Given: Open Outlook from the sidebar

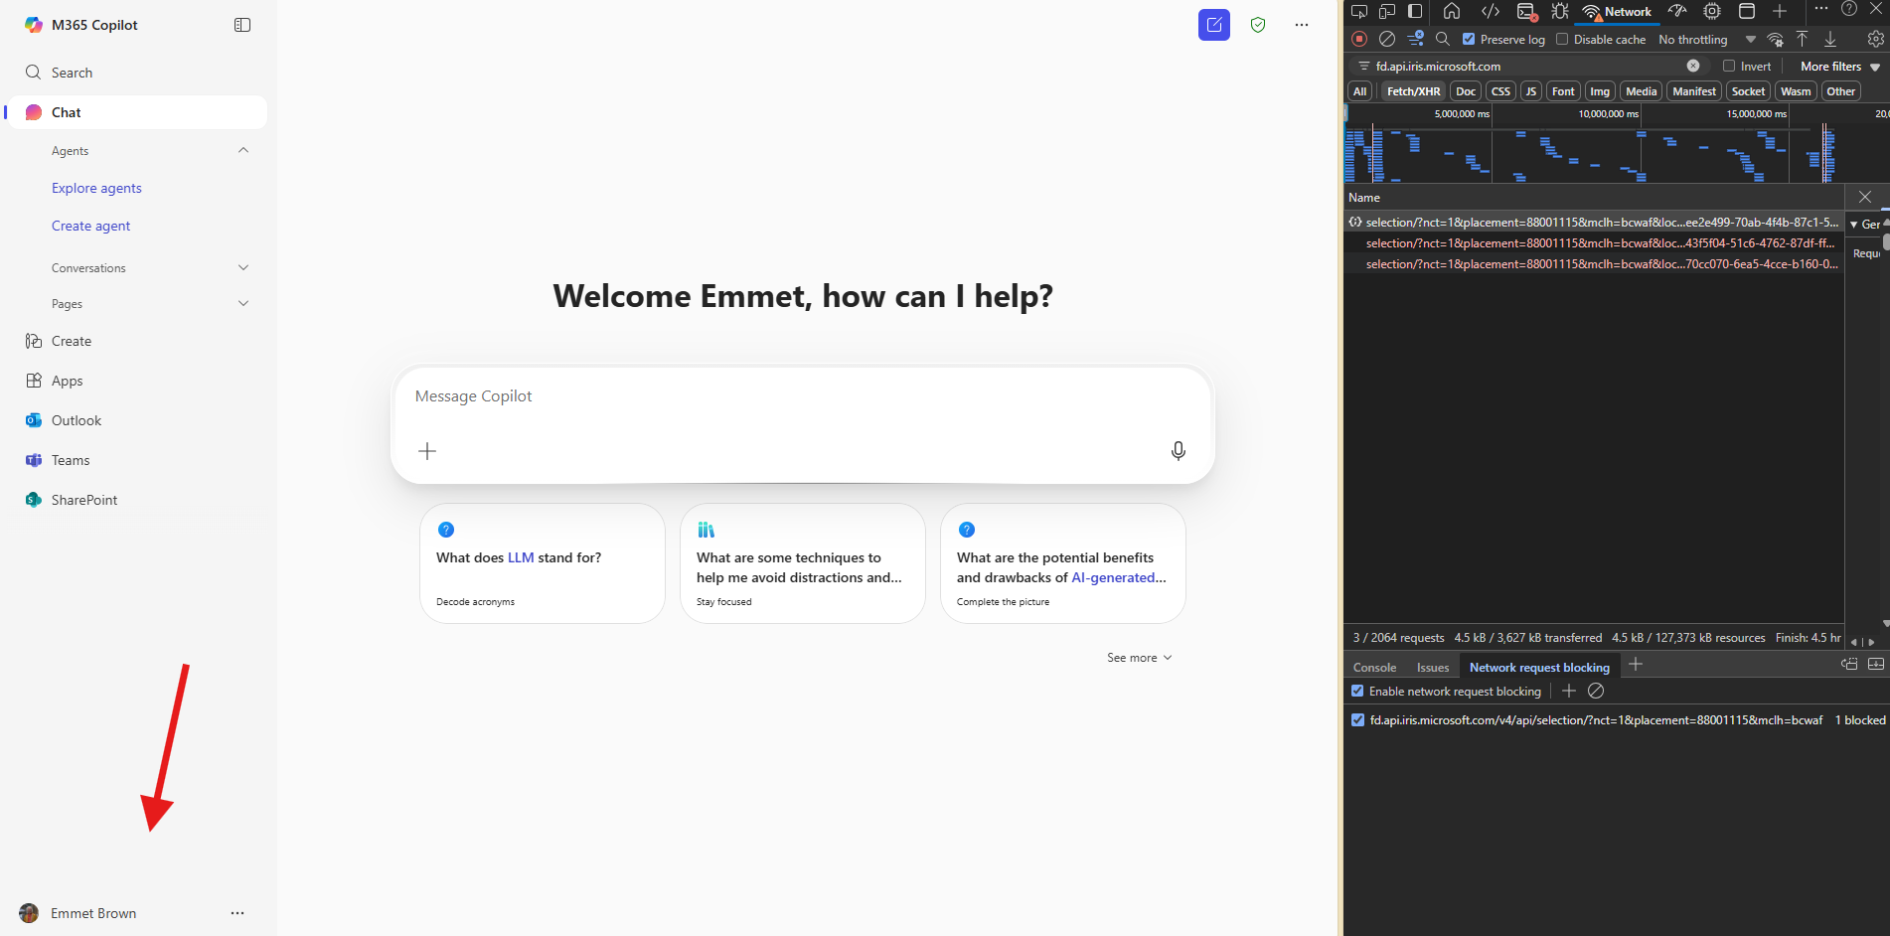Looking at the screenshot, I should point(77,420).
